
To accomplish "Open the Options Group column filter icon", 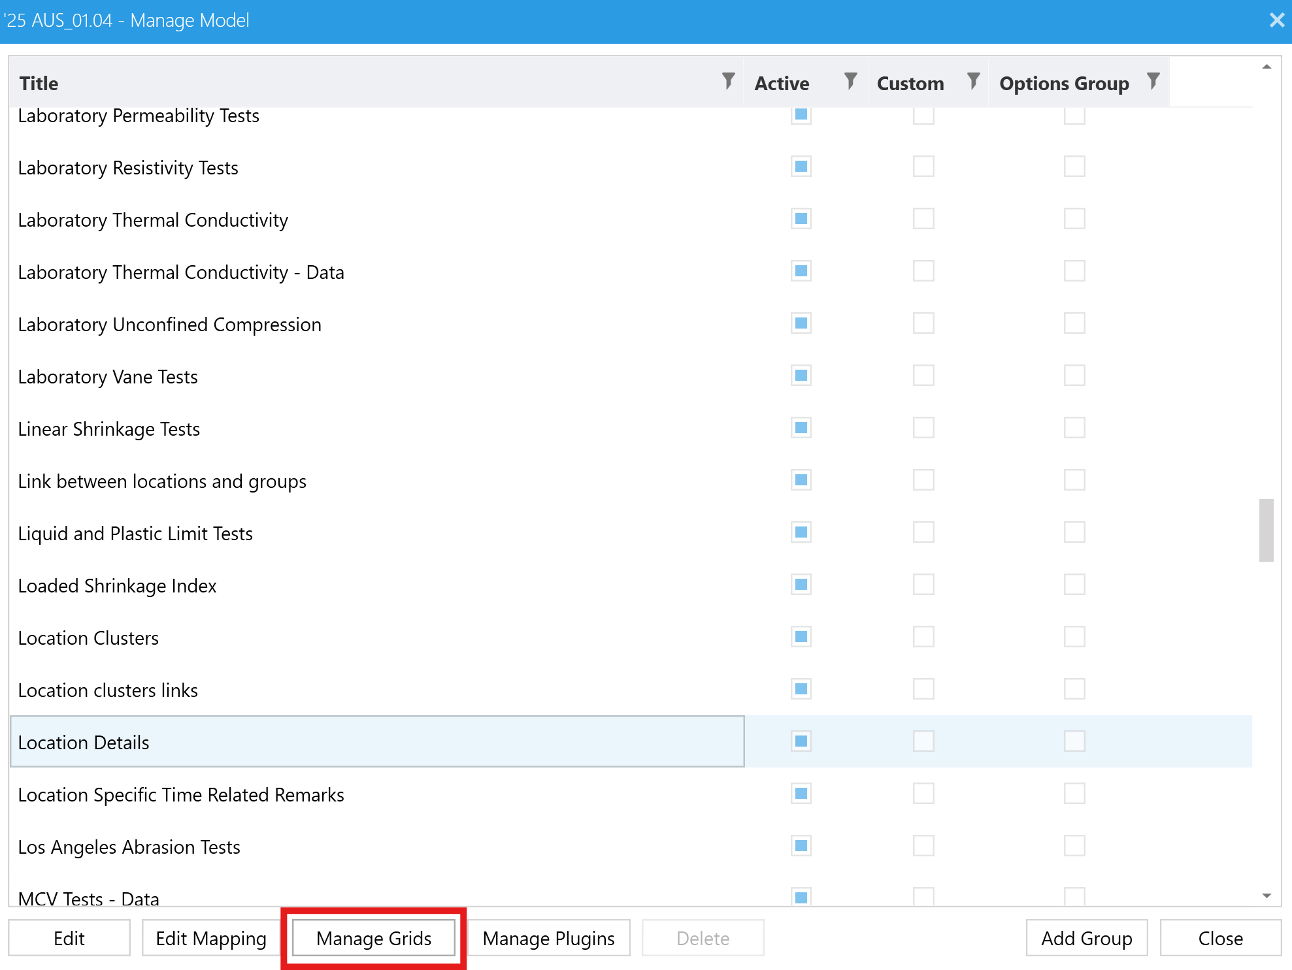I will click(1153, 81).
